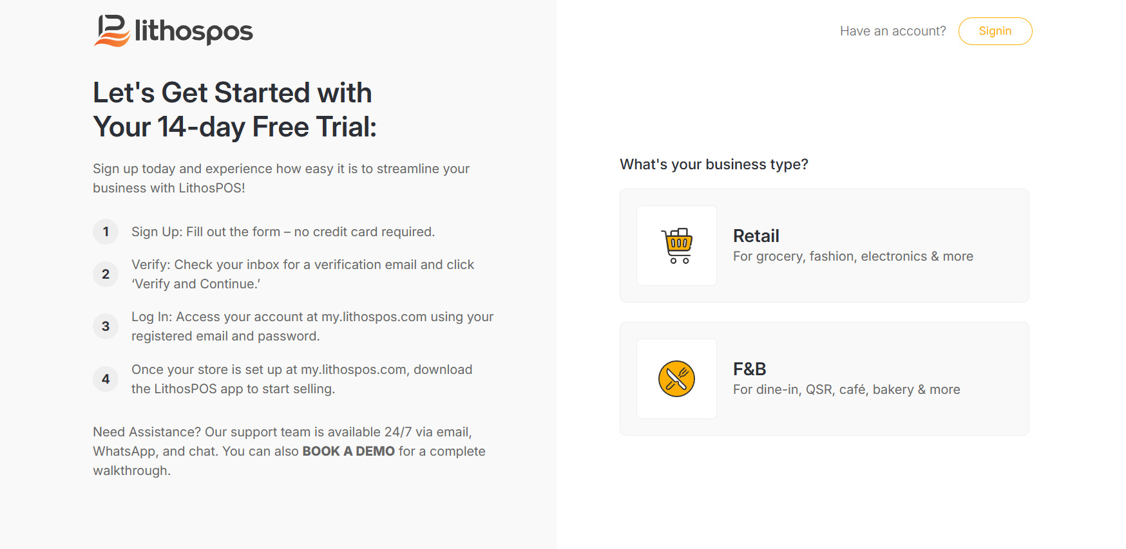Click the dine-in, QSR, café description
Screen dimensions: 1126x549
[846, 389]
